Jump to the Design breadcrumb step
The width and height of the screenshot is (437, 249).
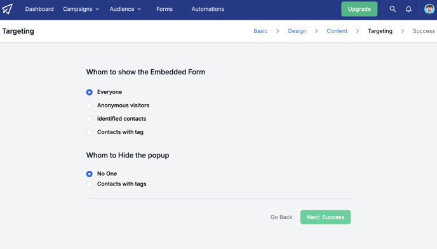(x=297, y=31)
